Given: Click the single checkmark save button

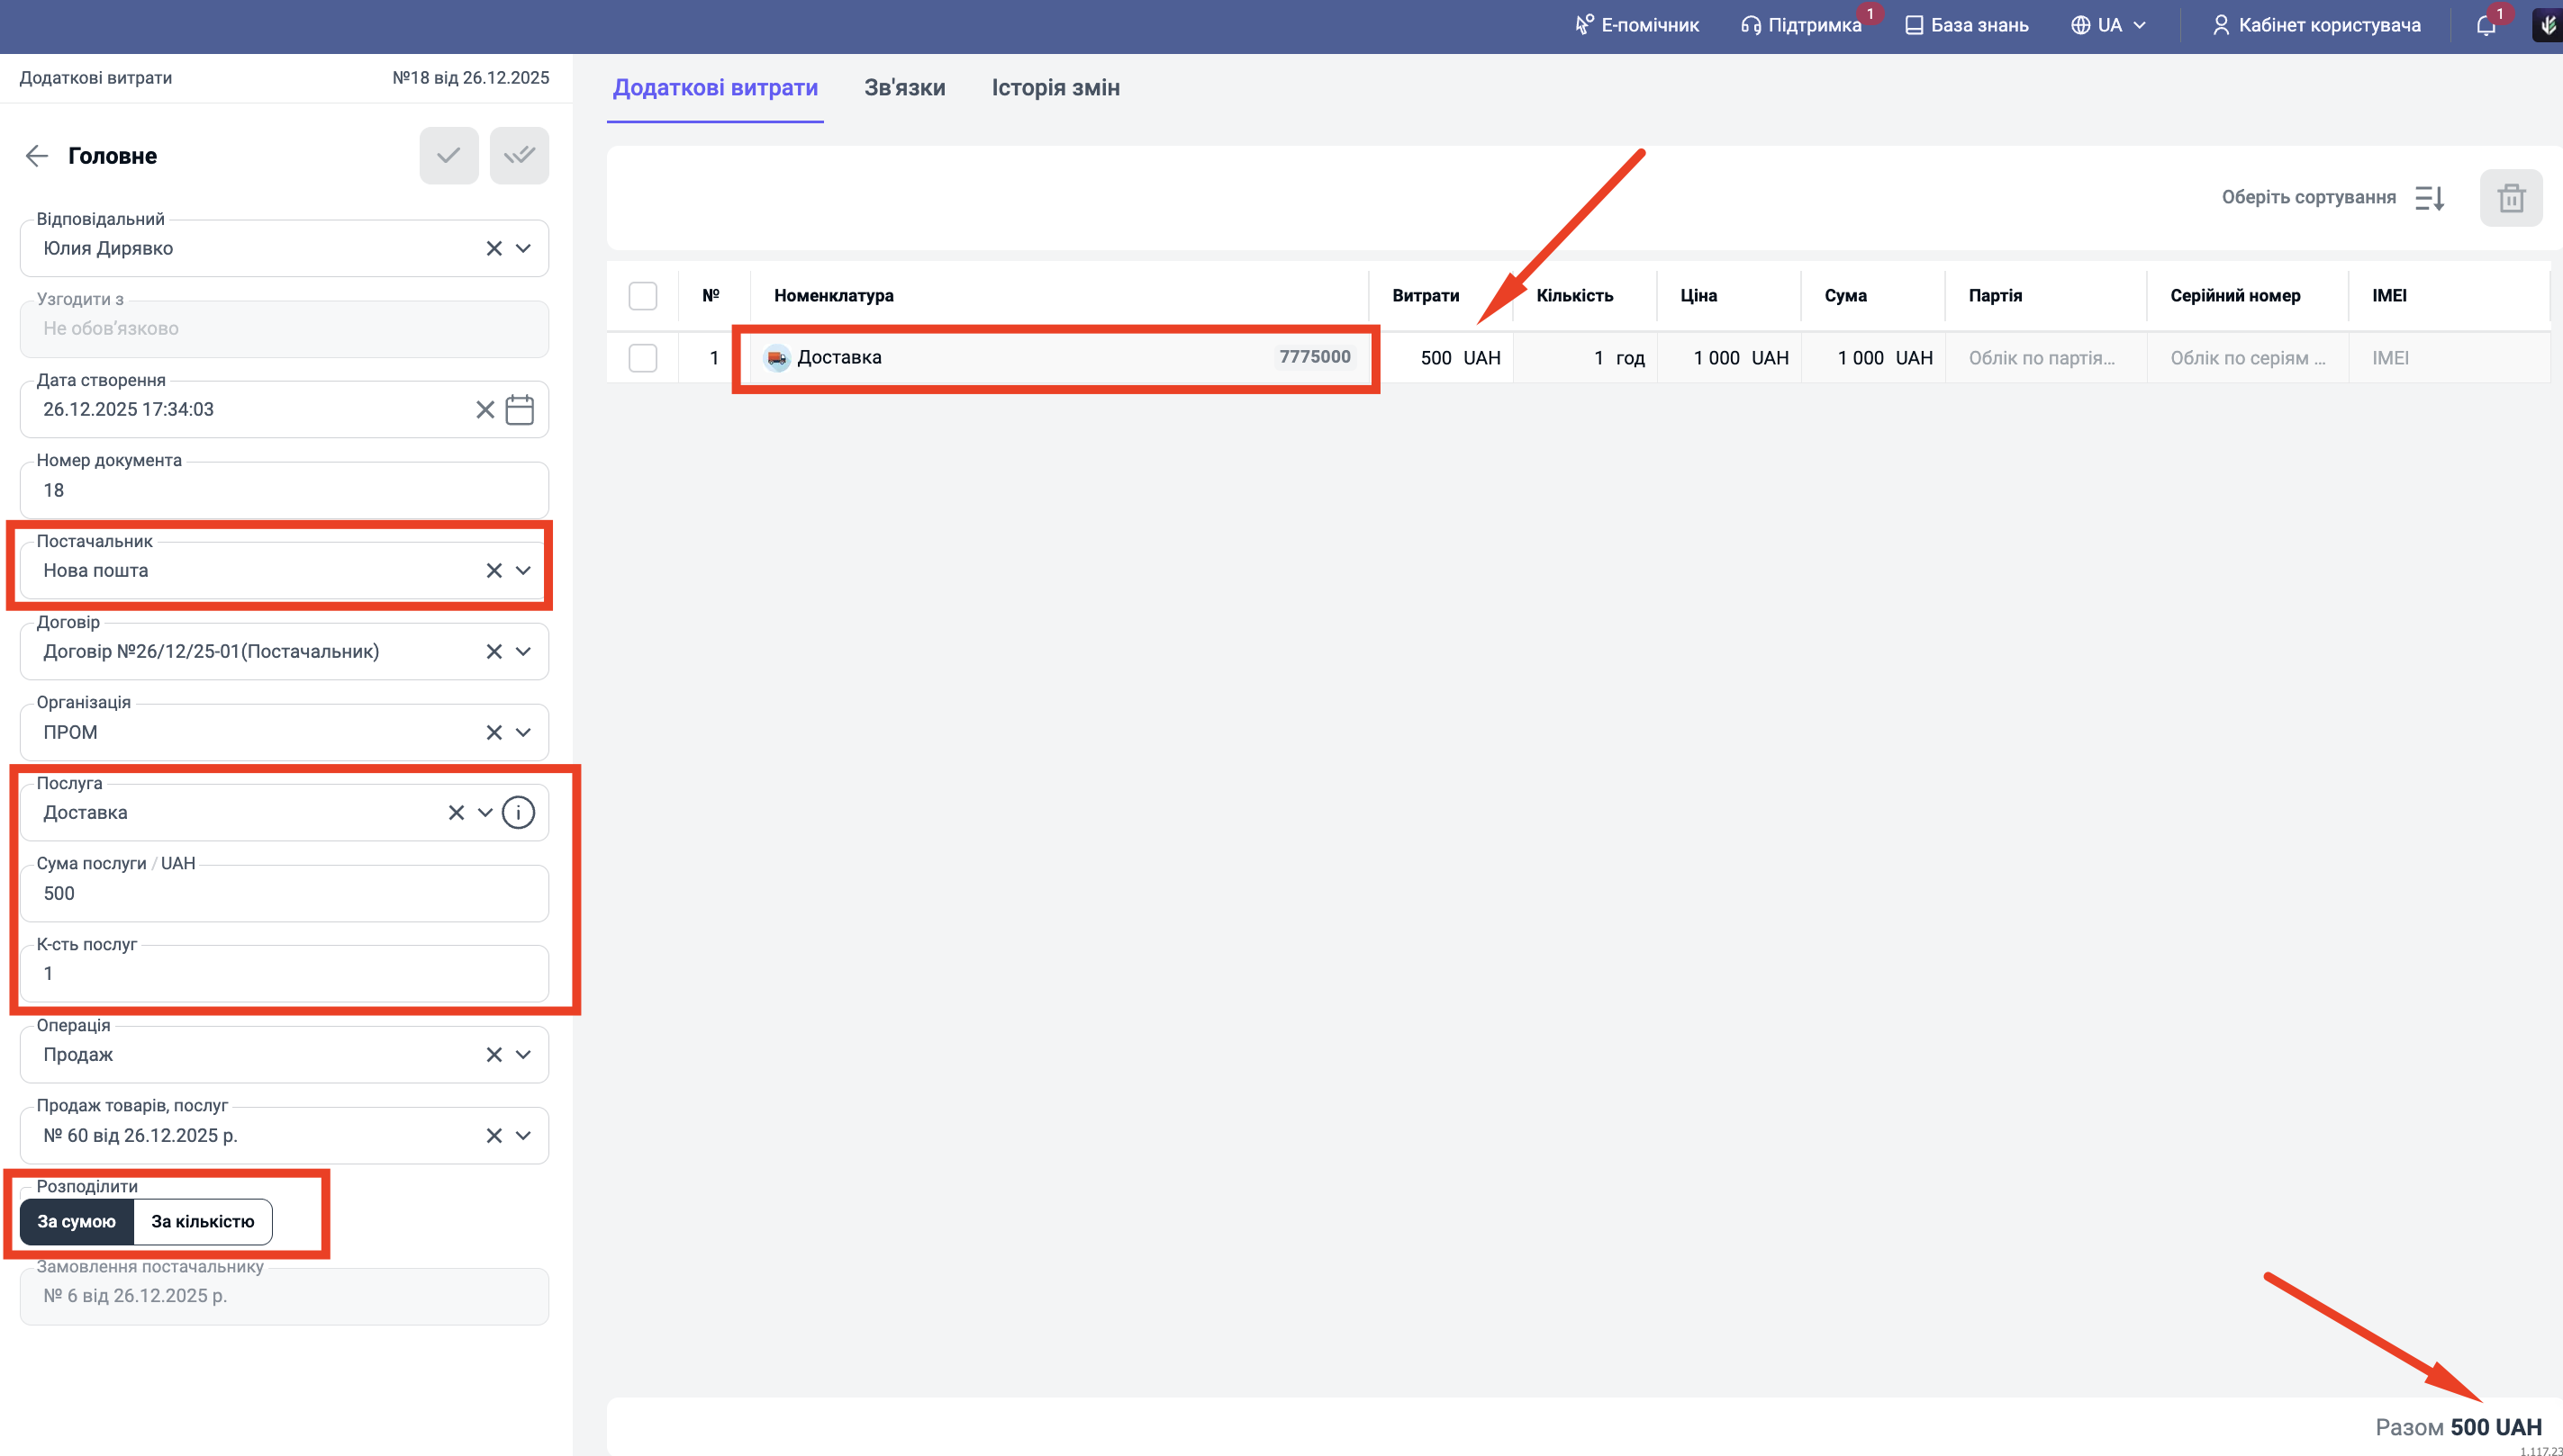Looking at the screenshot, I should coord(448,156).
